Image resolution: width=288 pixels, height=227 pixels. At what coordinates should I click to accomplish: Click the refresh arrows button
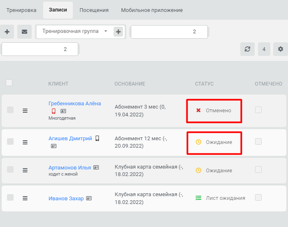(247, 49)
